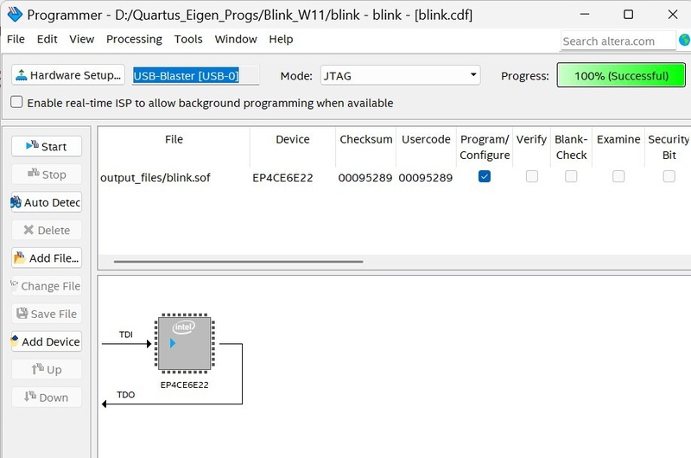Open Hardware Setup dialog
Viewport: 691px width, 458px height.
pos(68,75)
